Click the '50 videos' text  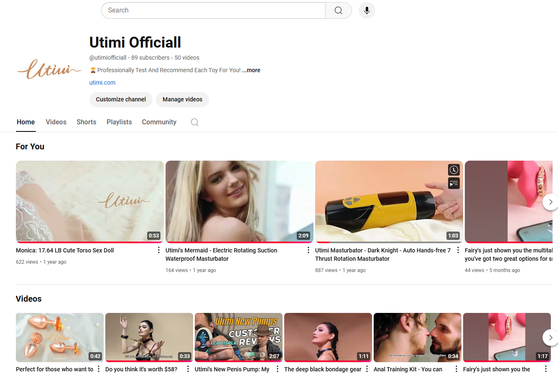click(187, 58)
